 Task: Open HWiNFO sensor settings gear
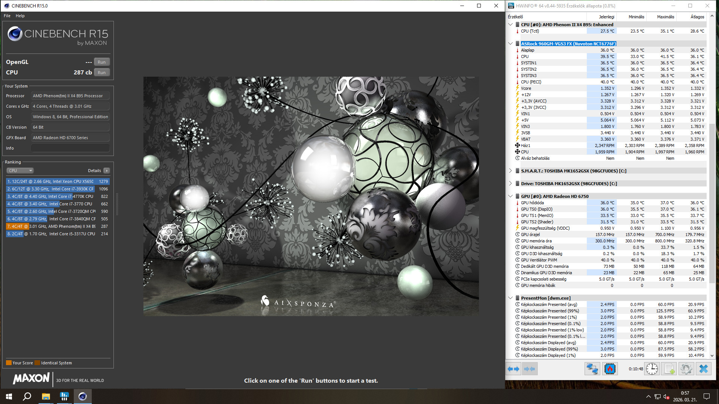coord(686,369)
